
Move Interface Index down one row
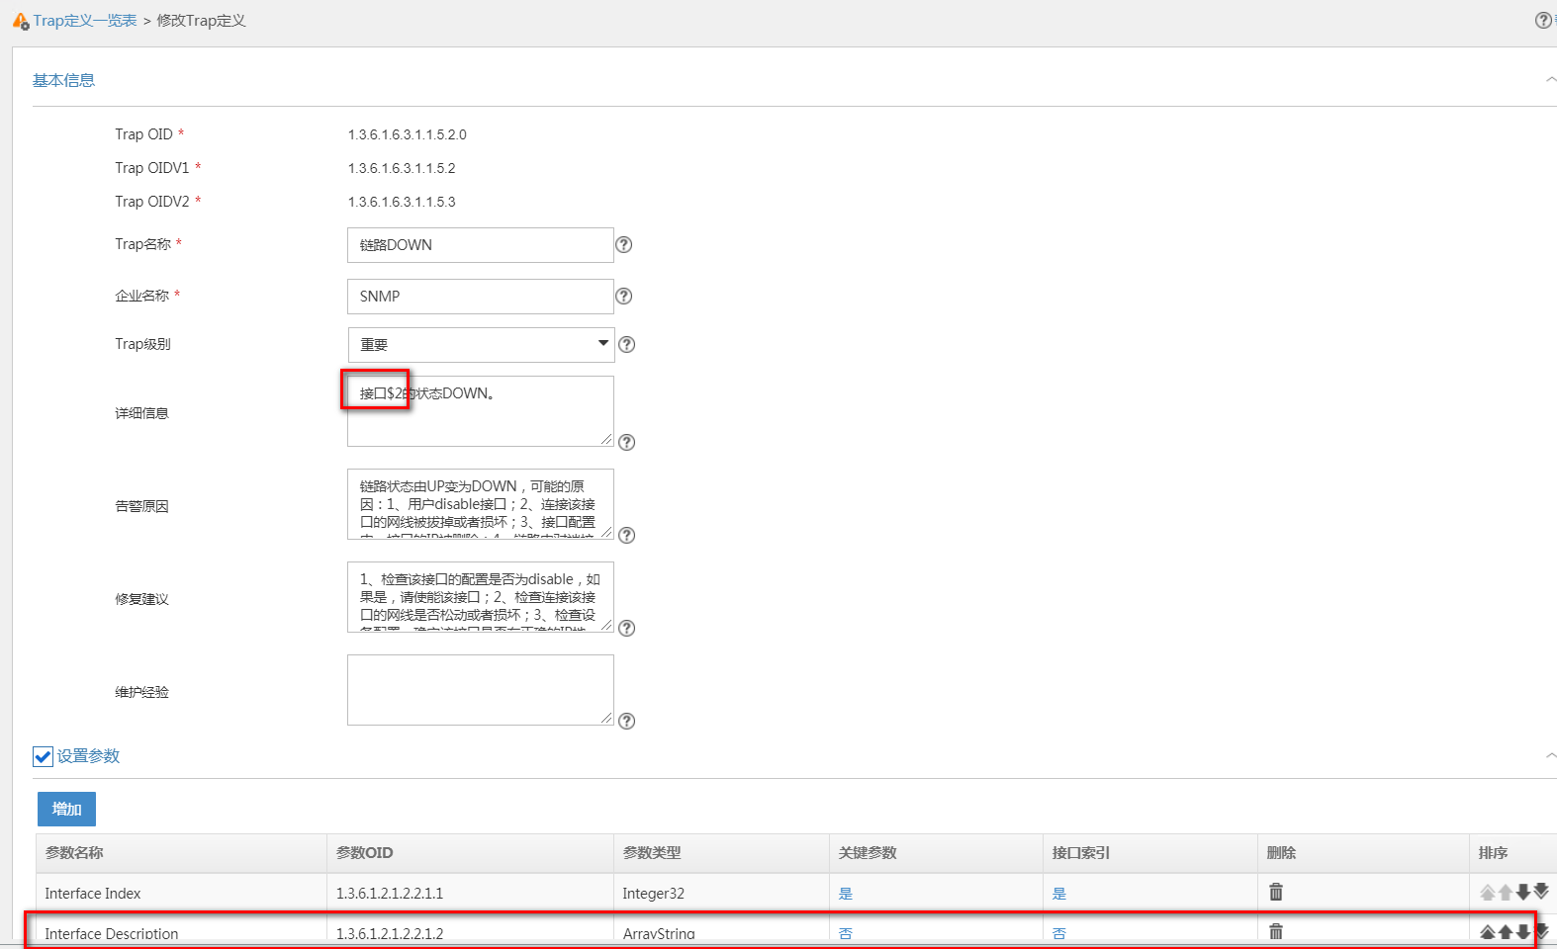click(x=1523, y=893)
